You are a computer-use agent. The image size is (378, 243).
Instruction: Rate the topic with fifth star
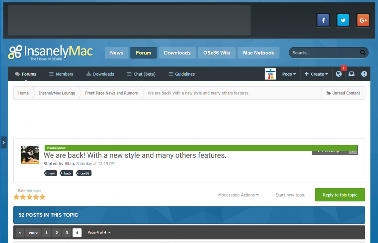(x=42, y=197)
